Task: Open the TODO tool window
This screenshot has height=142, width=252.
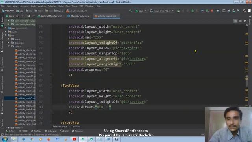Action: click(23, 131)
